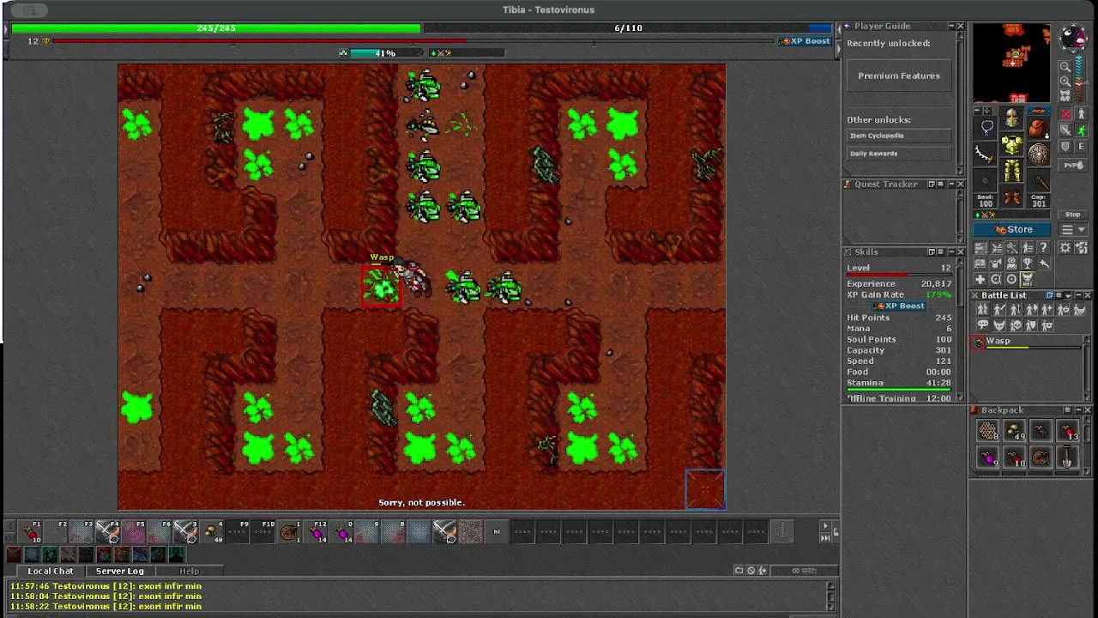This screenshot has height=618, width=1098.
Task: Collapse the inventory equipment panel
Action: [x=978, y=110]
